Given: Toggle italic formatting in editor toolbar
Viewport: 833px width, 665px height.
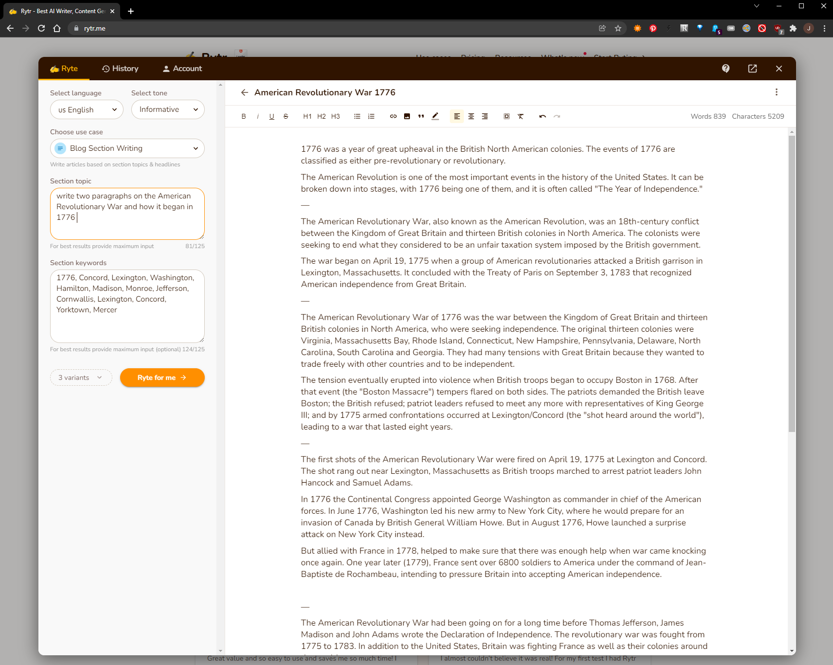Looking at the screenshot, I should tap(258, 116).
